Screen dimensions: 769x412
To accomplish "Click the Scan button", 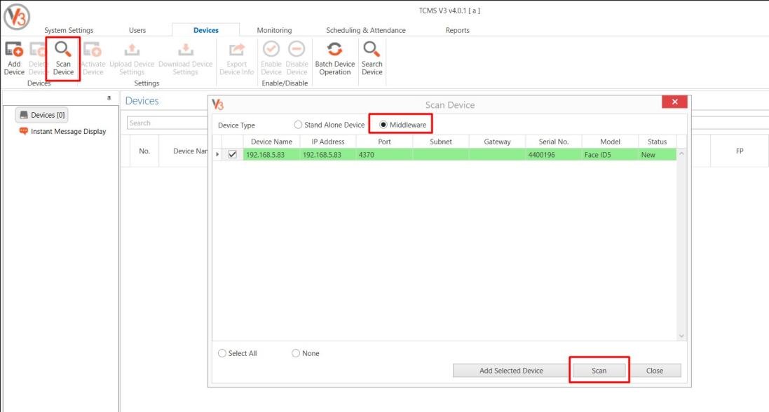I will pyautogui.click(x=599, y=371).
